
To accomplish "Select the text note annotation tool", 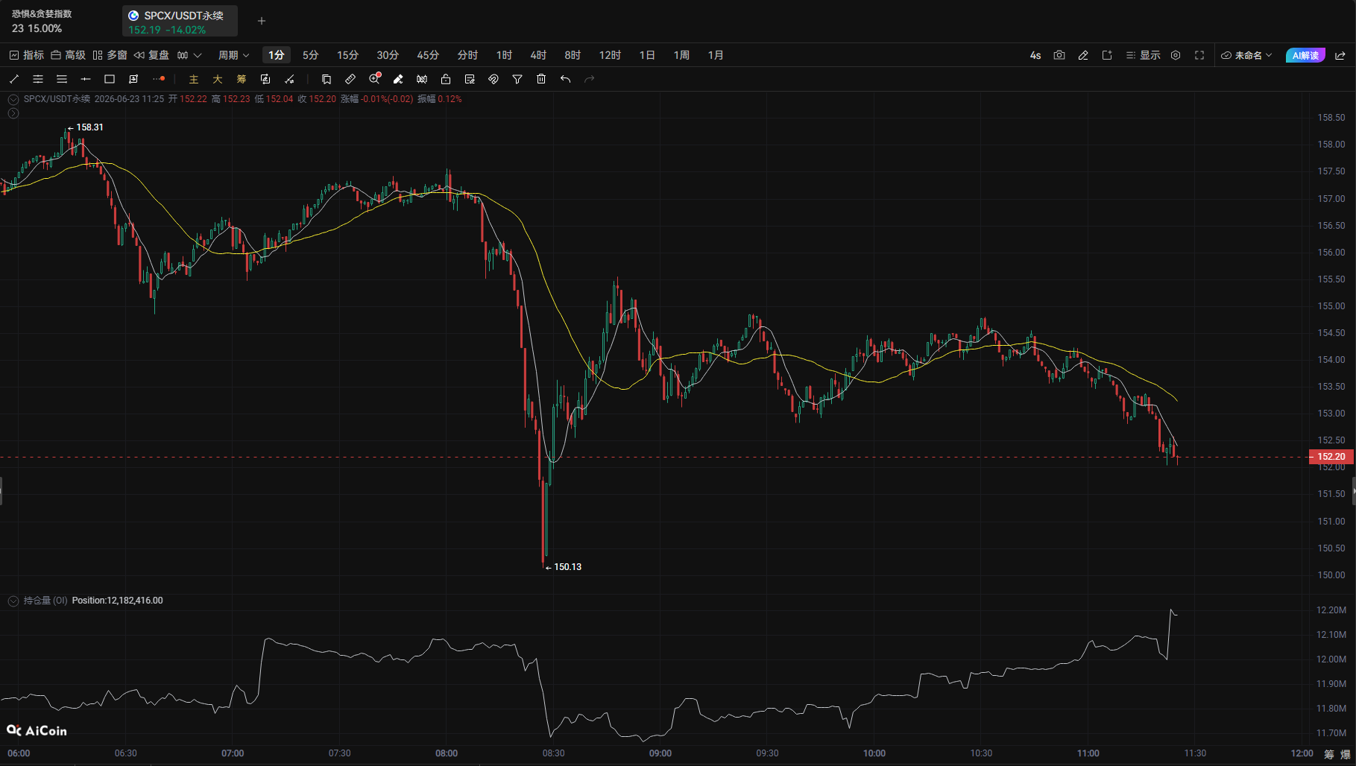I will coord(133,79).
